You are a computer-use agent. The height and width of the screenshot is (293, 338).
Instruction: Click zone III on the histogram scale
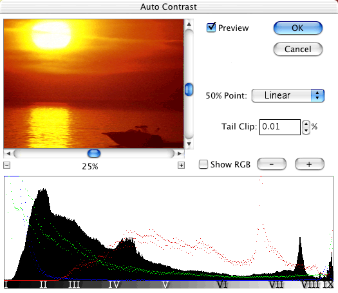74,285
